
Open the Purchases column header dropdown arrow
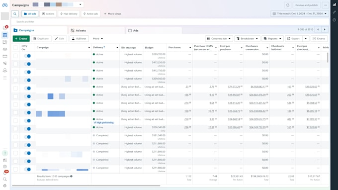point(190,48)
